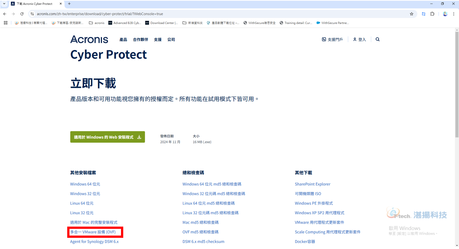This screenshot has width=459, height=249.
Task: Open the apps grid in bookmarks bar
Action: (x=6, y=23)
